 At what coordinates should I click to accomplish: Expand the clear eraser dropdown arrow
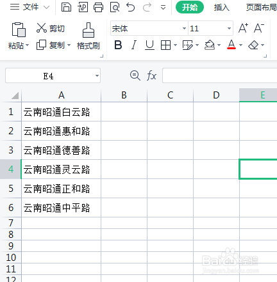pyautogui.click(x=262, y=45)
